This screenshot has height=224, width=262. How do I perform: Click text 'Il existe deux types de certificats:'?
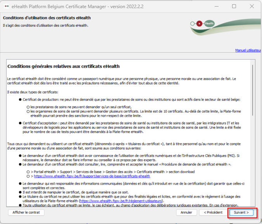[33, 92]
